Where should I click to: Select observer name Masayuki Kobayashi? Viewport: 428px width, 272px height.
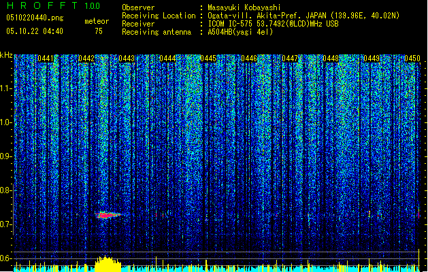(244, 7)
